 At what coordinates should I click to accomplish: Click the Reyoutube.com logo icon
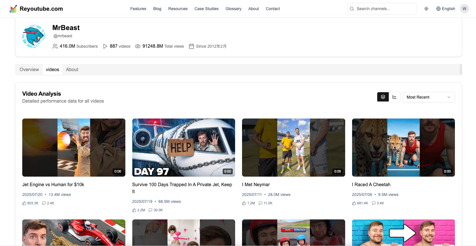pos(13,9)
